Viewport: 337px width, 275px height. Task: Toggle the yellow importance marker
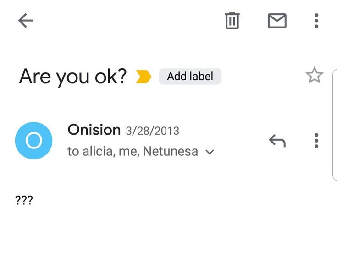click(144, 77)
